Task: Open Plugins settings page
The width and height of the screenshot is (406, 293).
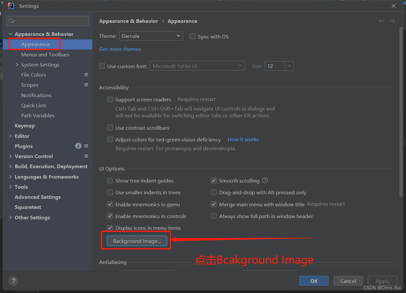Action: tap(23, 146)
